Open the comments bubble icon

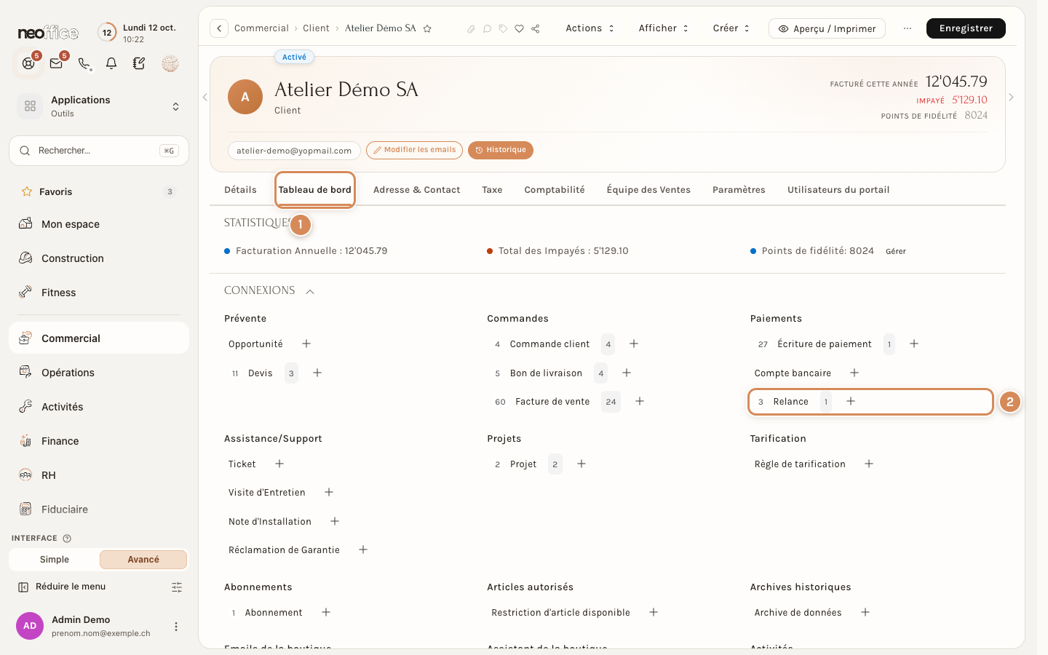(487, 29)
